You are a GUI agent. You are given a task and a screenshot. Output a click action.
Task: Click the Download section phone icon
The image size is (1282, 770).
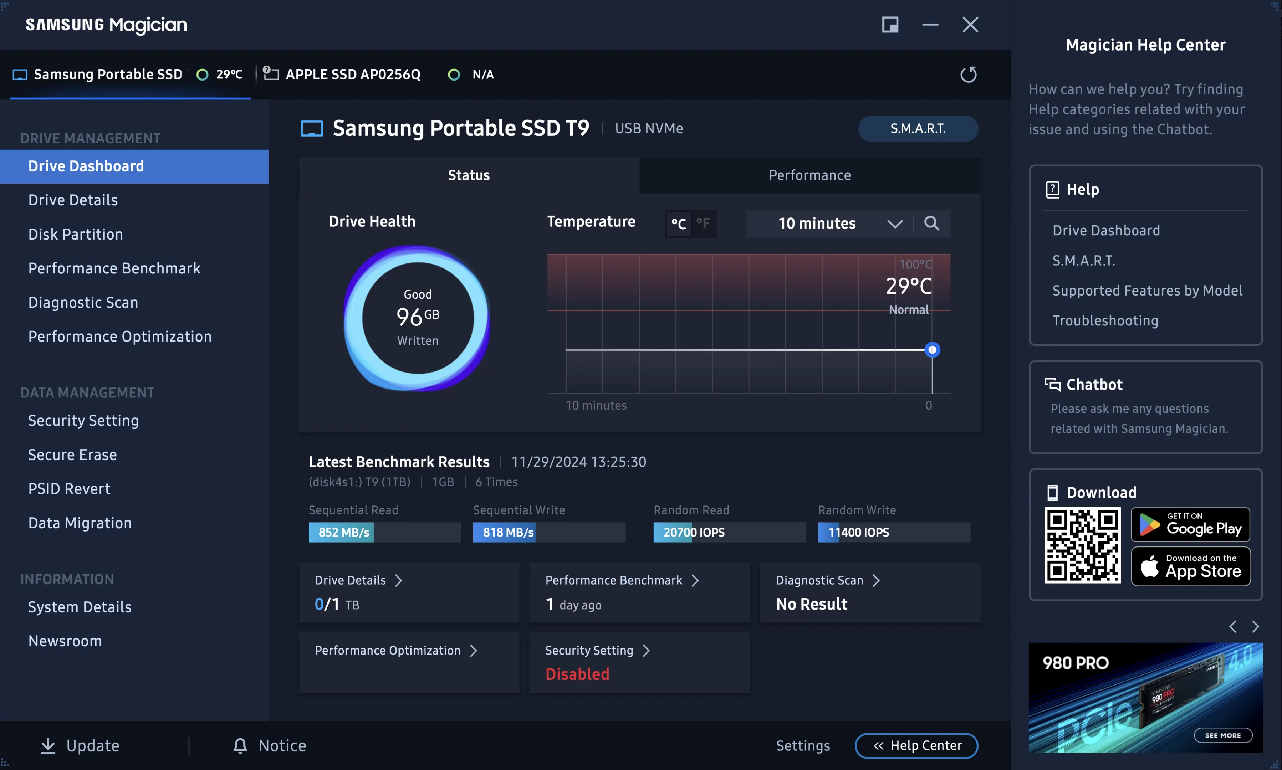[x=1052, y=492]
